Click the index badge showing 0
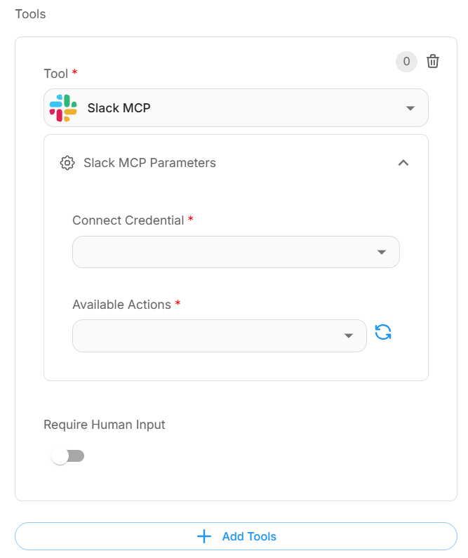The height and width of the screenshot is (558, 468). [406, 62]
